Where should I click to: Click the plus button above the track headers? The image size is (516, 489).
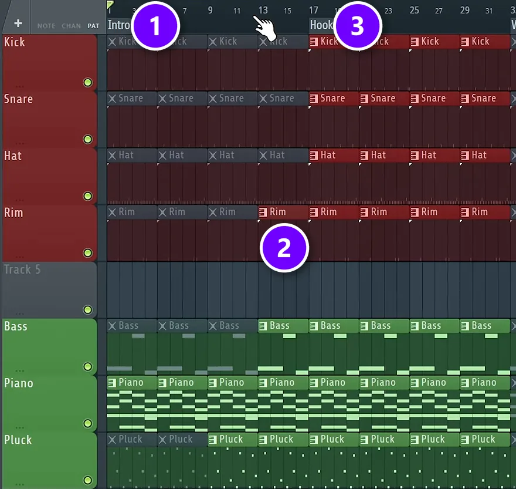(18, 23)
